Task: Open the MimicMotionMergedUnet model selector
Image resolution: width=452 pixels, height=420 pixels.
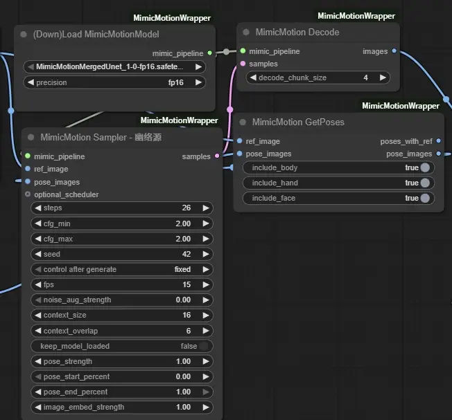Action: [x=114, y=67]
